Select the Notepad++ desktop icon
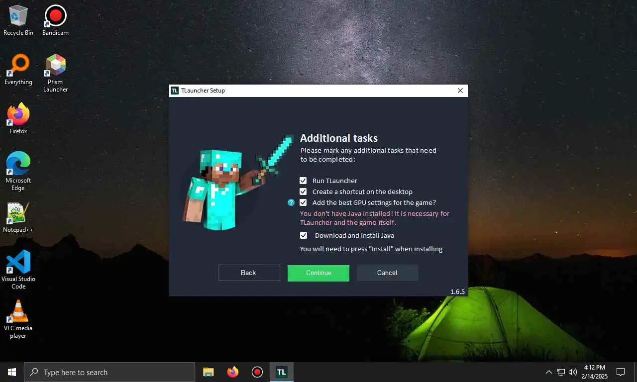 [x=18, y=217]
